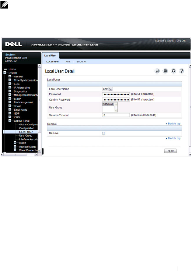Click the Dell logo
This screenshot has width=195, height=271.
(14, 44)
